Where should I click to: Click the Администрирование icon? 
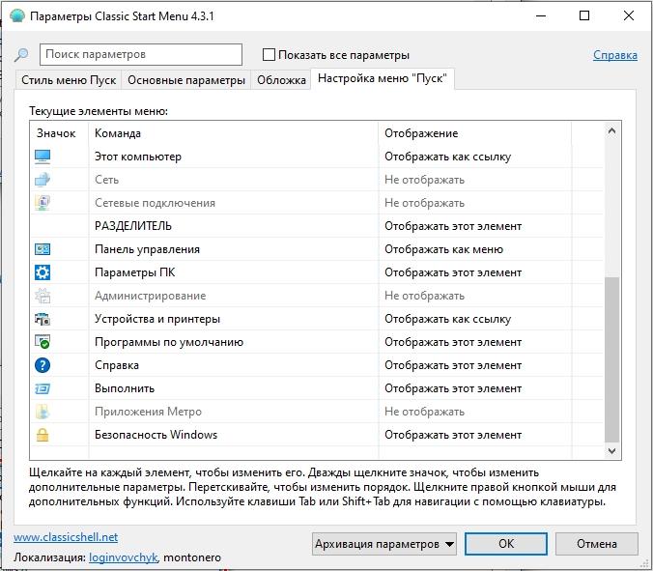pos(43,296)
